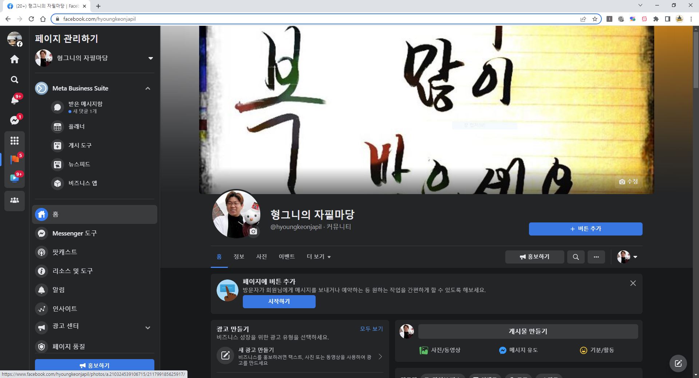Add 사진/동영상 to a post
This screenshot has width=699, height=378.
(440, 350)
